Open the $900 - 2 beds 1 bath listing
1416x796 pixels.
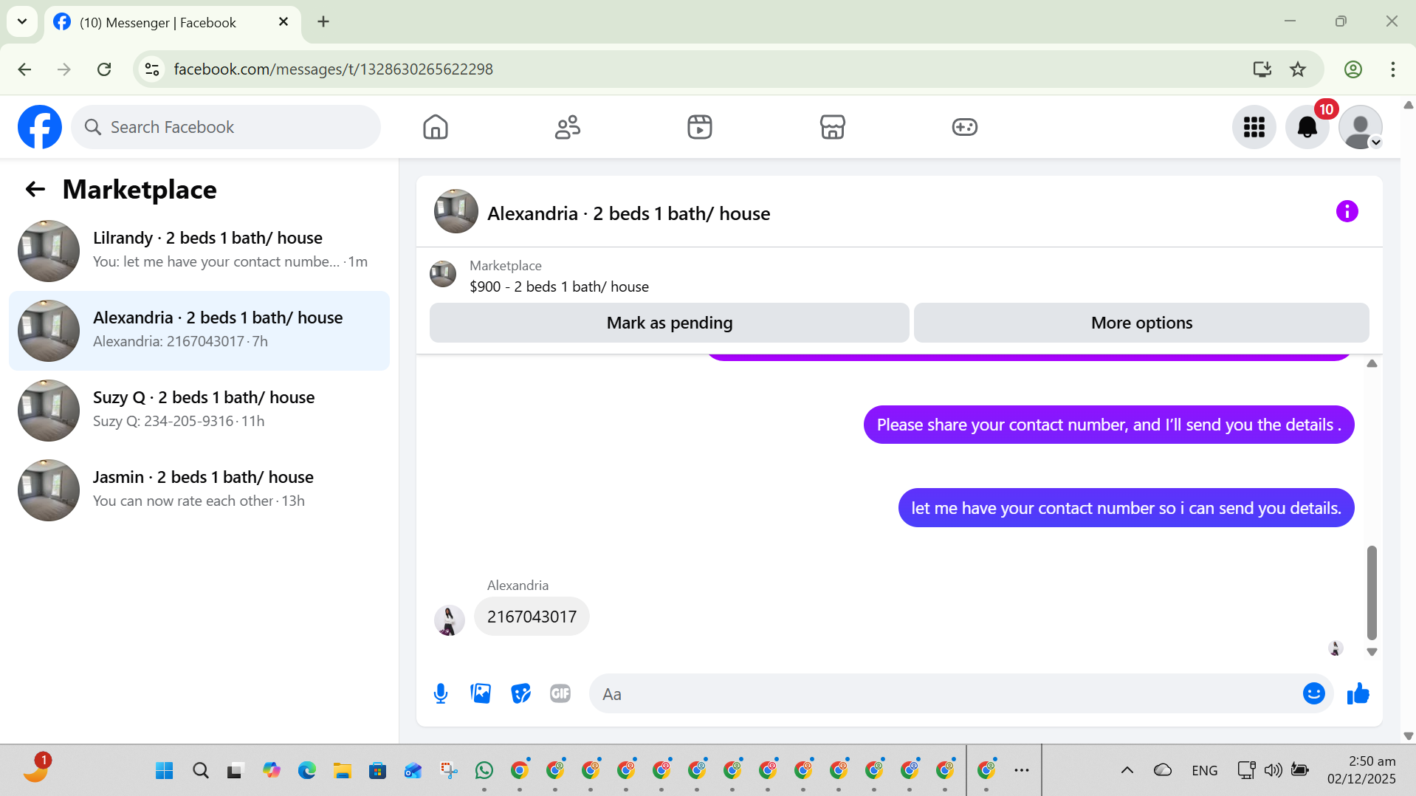559,287
